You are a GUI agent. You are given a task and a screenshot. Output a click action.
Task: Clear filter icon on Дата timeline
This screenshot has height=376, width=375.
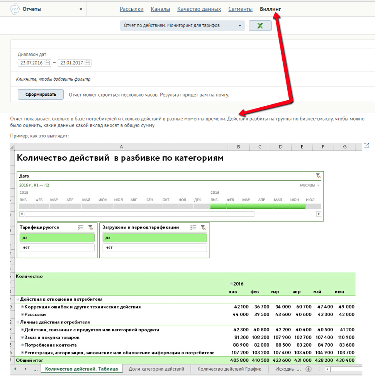(318, 176)
